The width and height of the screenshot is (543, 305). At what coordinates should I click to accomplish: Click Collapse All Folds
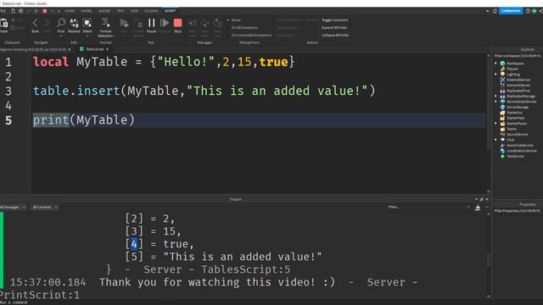pos(335,36)
